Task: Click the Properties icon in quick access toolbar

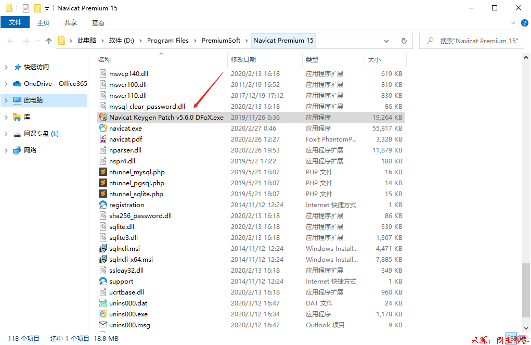Action: (26, 8)
